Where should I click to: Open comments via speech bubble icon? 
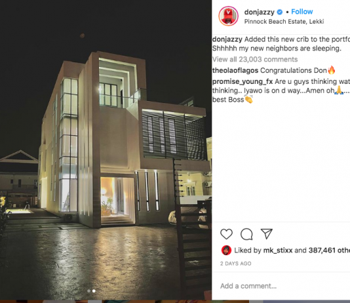(246, 234)
